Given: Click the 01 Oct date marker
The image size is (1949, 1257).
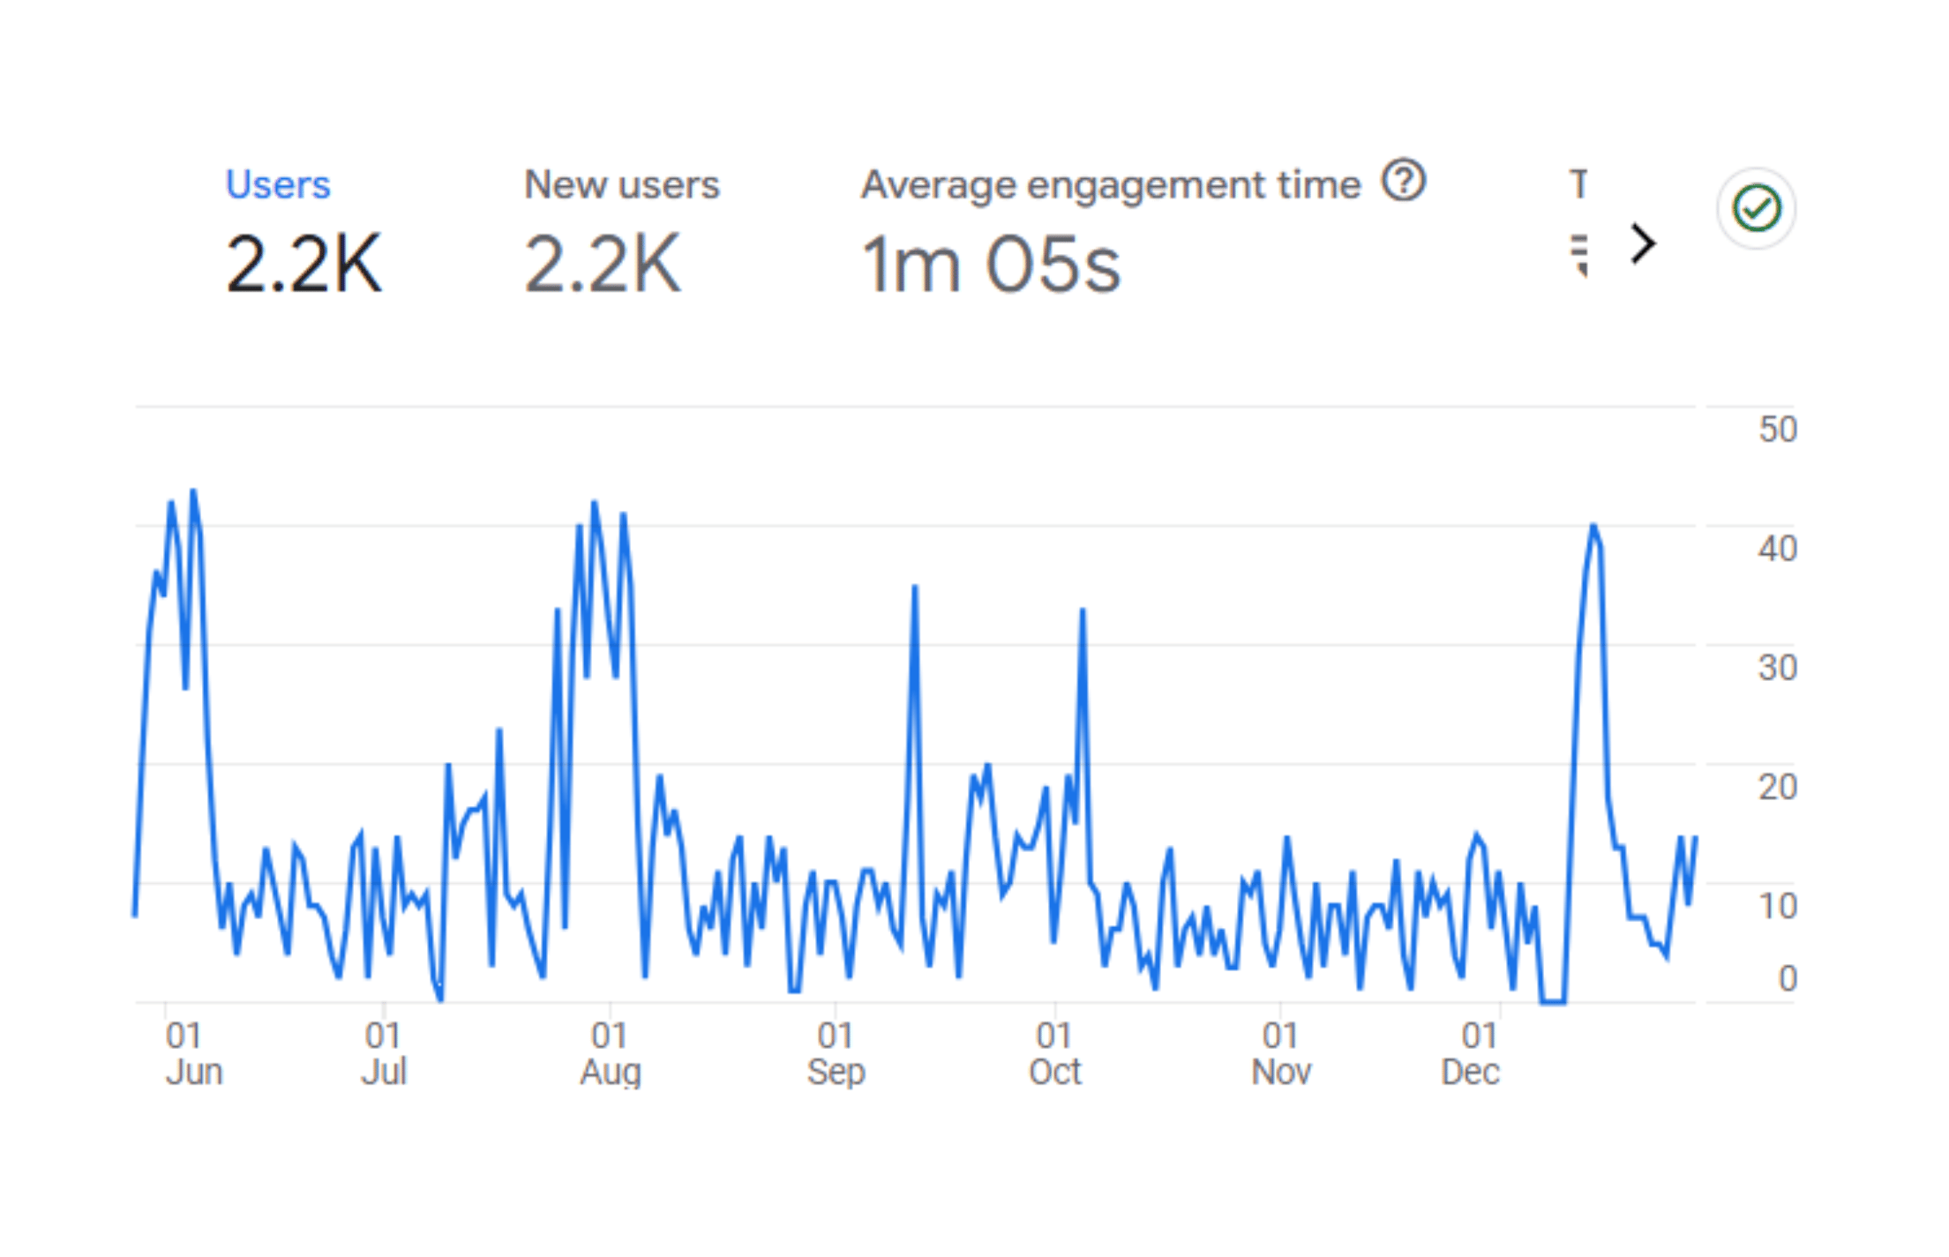Looking at the screenshot, I should (1054, 1054).
